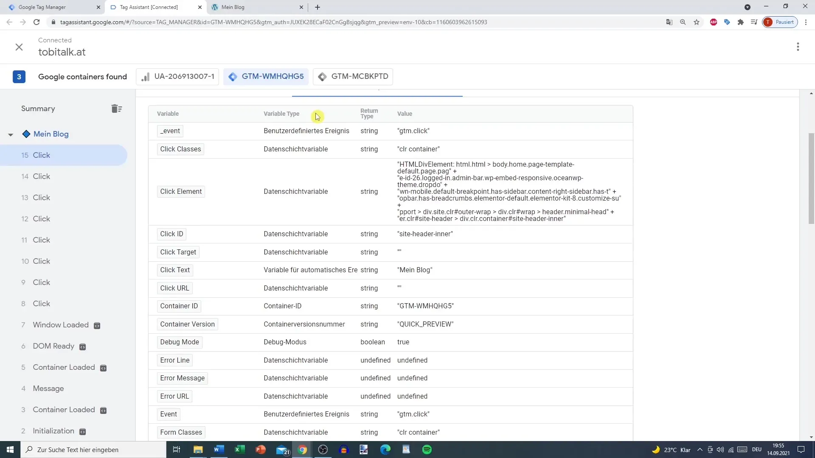This screenshot has height=458, width=815.
Task: Open the Pausiert profile button
Action: click(x=780, y=22)
